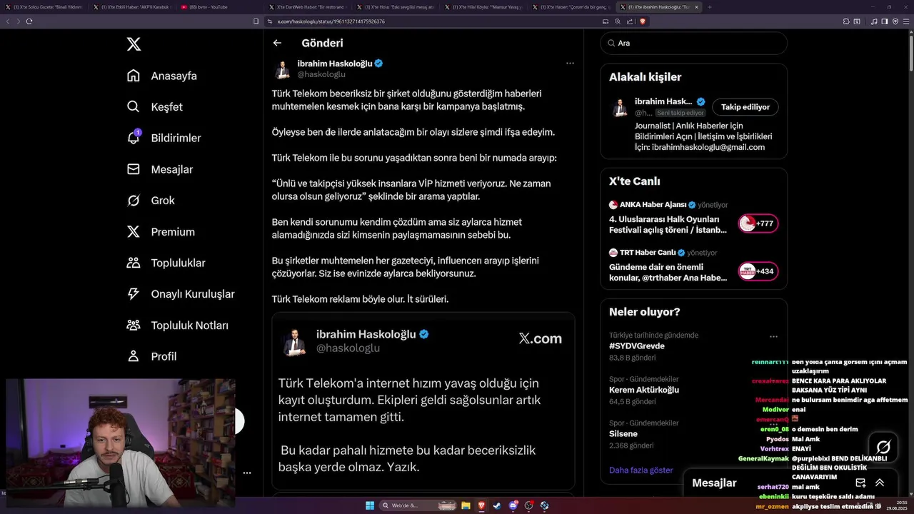Open Topluluklar people icon
914x514 pixels.
click(x=134, y=263)
